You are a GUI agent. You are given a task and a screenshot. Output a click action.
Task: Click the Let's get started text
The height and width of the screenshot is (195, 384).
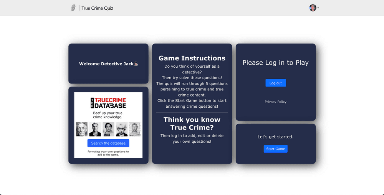[x=275, y=137]
